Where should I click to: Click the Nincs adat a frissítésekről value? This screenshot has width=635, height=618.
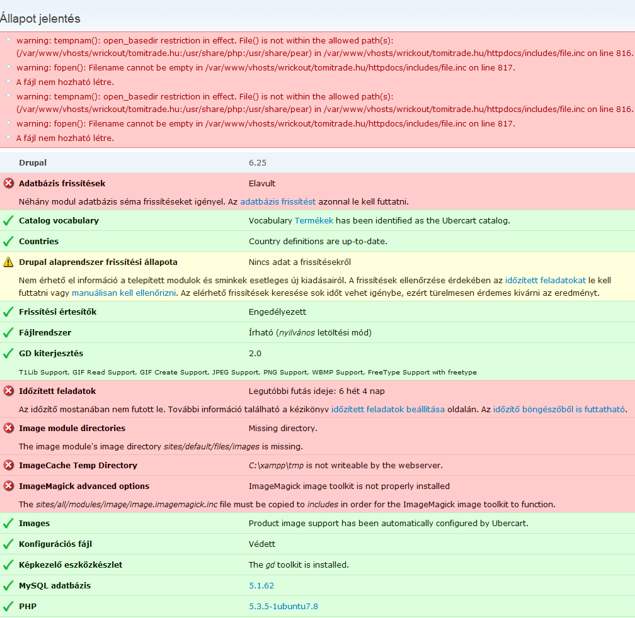[x=300, y=262]
